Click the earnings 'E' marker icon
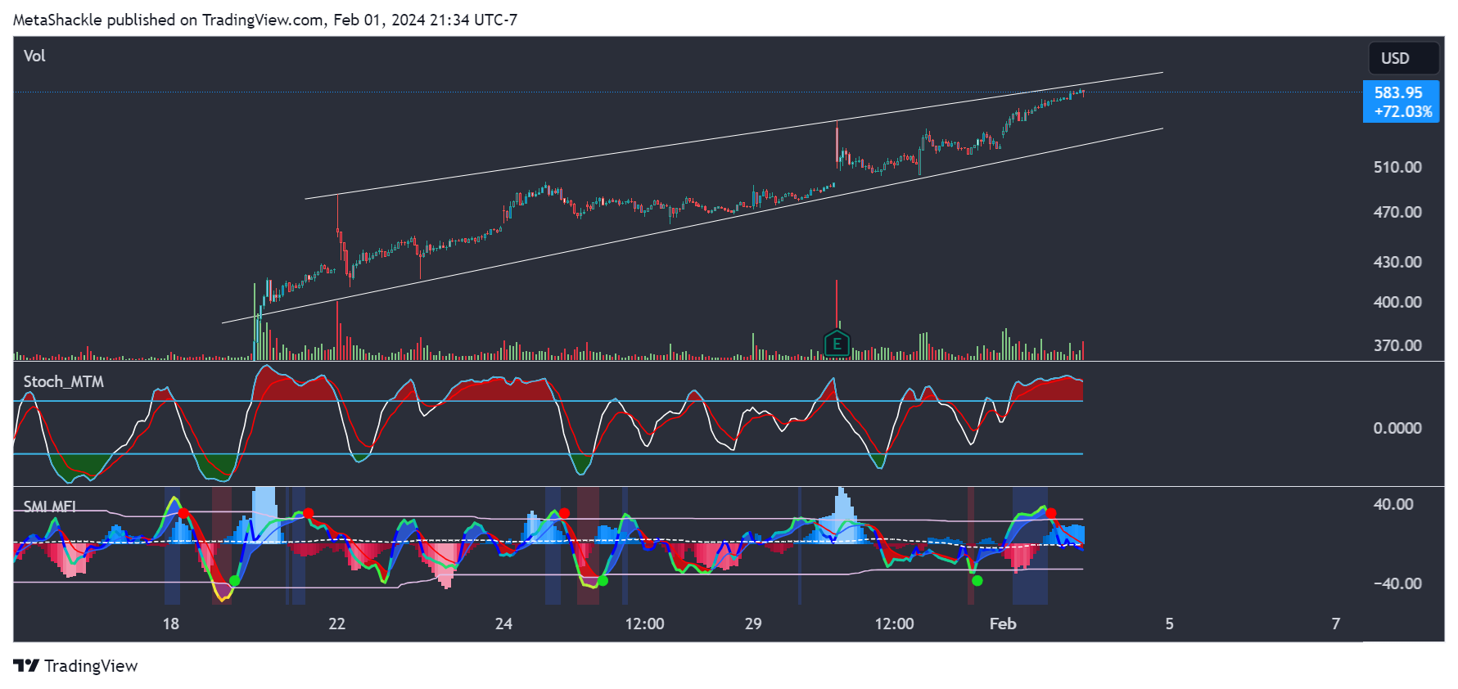The height and width of the screenshot is (689, 1458). 837,344
